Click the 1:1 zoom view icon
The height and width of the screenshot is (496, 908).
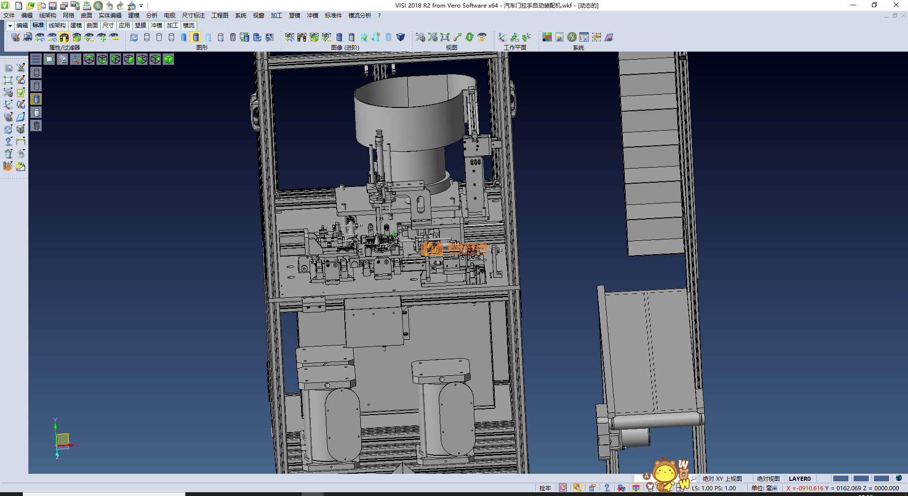tap(445, 37)
